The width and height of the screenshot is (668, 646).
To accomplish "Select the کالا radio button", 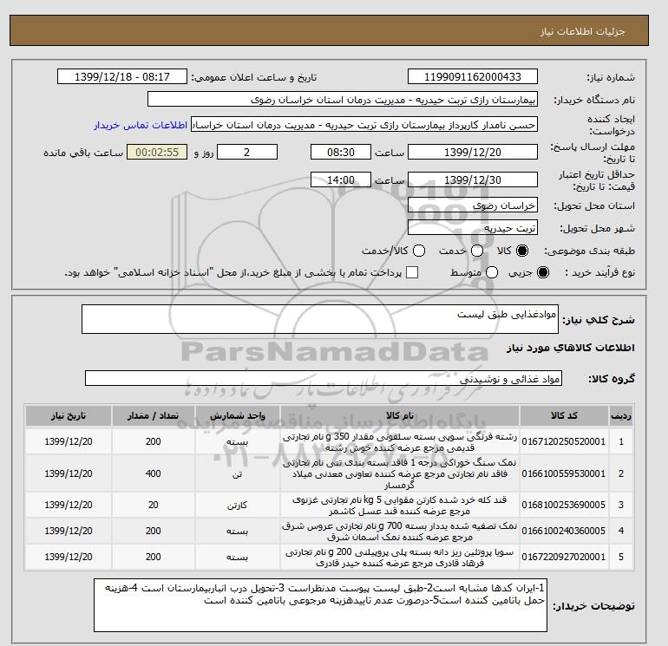I will tap(522, 251).
